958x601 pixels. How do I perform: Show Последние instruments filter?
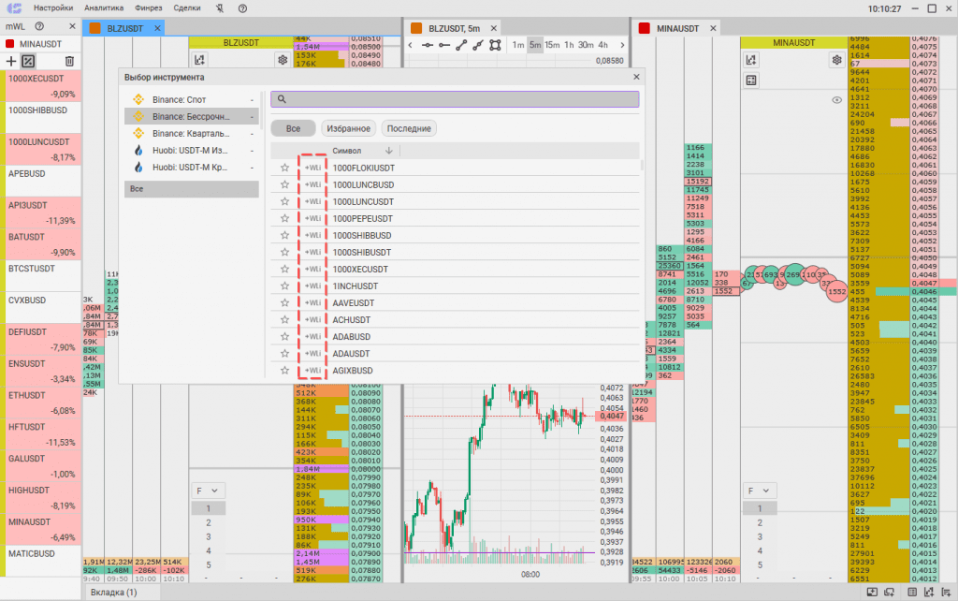(x=409, y=128)
